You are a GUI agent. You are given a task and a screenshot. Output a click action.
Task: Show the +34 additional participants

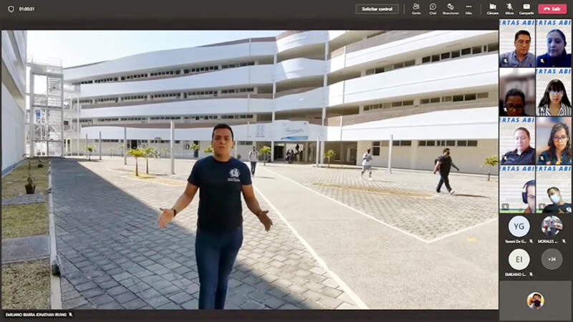tap(552, 259)
